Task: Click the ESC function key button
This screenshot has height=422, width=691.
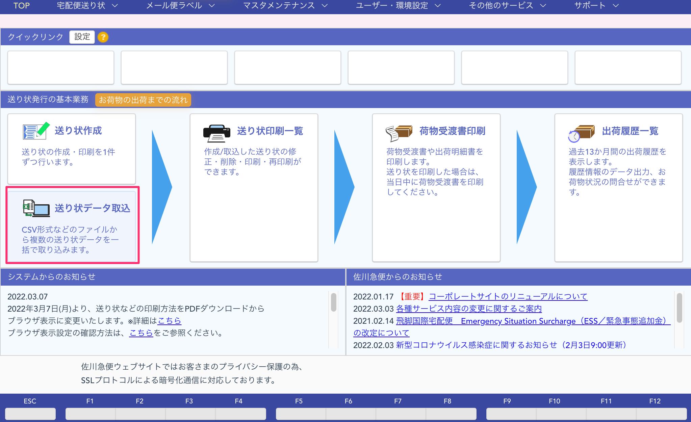Action: coord(30,414)
